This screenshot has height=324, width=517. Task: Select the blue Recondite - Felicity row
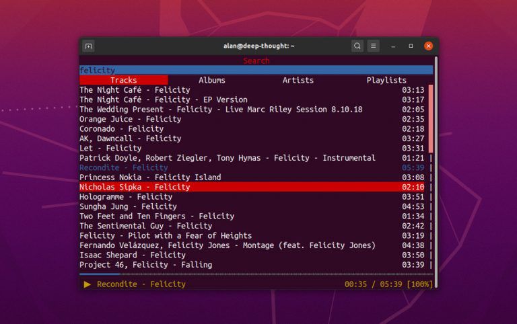[252, 167]
